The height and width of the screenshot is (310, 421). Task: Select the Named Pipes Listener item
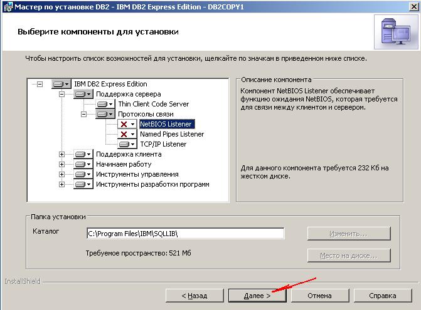(x=172, y=134)
